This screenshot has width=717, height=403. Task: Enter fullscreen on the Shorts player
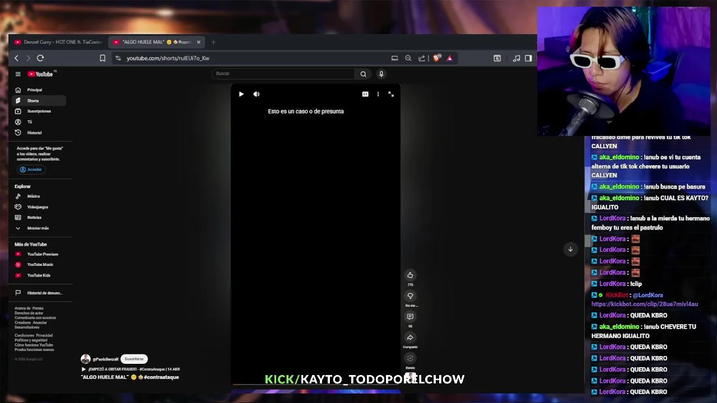click(x=391, y=94)
